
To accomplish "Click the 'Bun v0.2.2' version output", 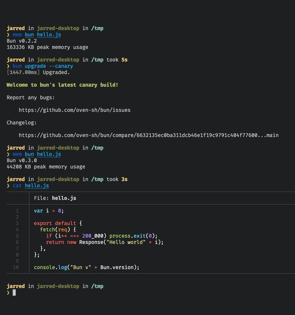I will [22, 40].
